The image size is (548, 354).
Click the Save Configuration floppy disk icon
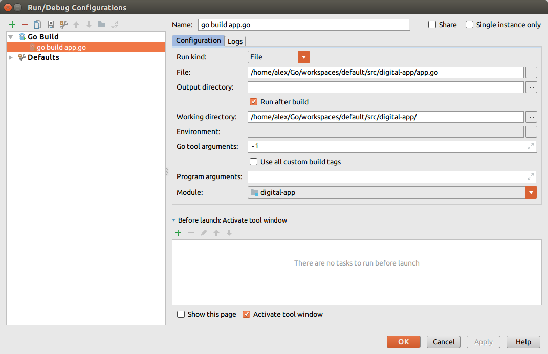pyautogui.click(x=51, y=25)
